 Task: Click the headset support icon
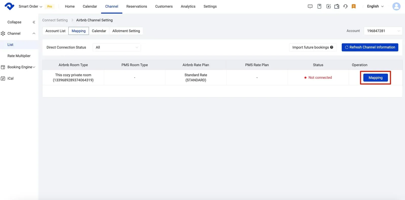(345, 6)
